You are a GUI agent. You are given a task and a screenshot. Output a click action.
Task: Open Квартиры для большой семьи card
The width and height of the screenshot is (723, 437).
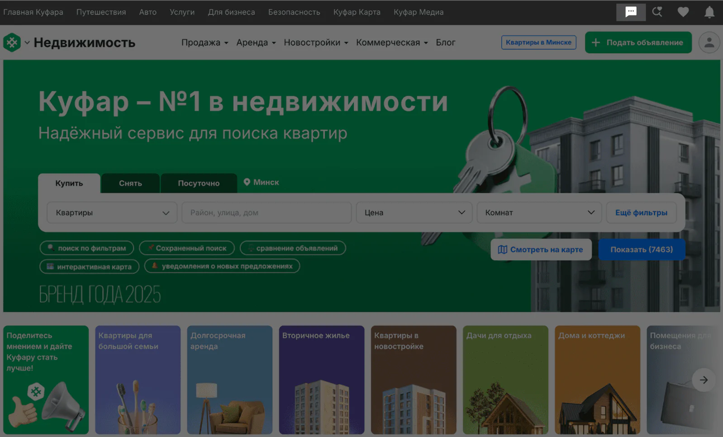[x=138, y=380]
